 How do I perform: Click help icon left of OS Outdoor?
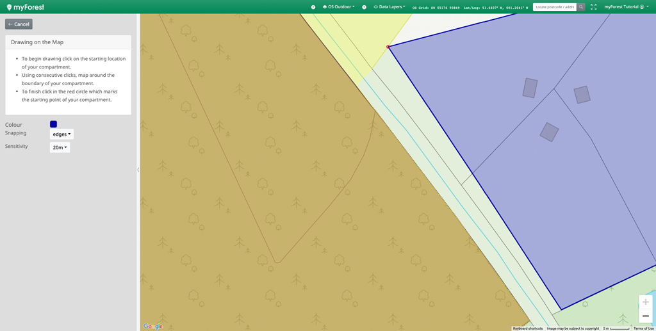pos(313,7)
